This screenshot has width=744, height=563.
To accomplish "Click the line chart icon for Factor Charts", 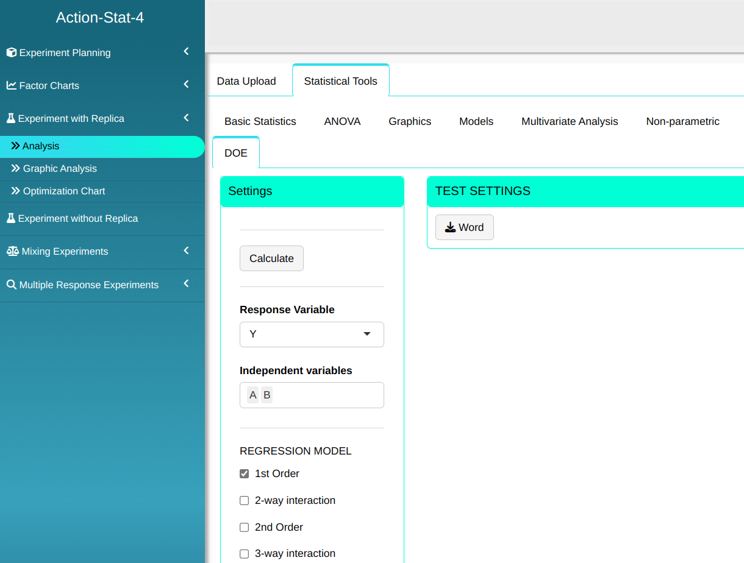I will pos(11,85).
